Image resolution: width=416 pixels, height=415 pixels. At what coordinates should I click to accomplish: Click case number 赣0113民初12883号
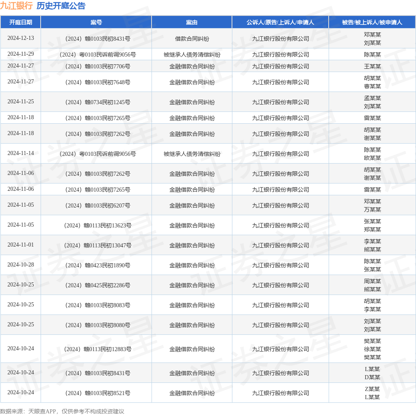pos(98,349)
